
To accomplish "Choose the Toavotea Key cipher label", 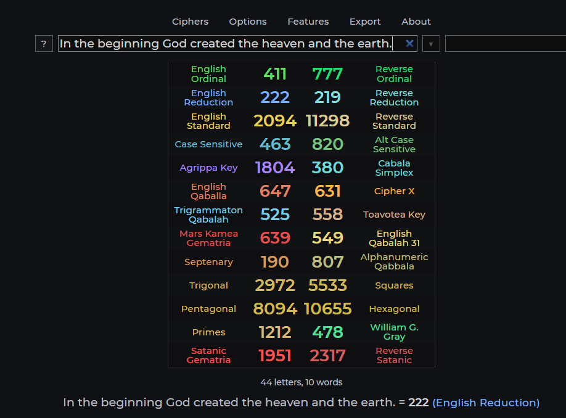I will (394, 215).
